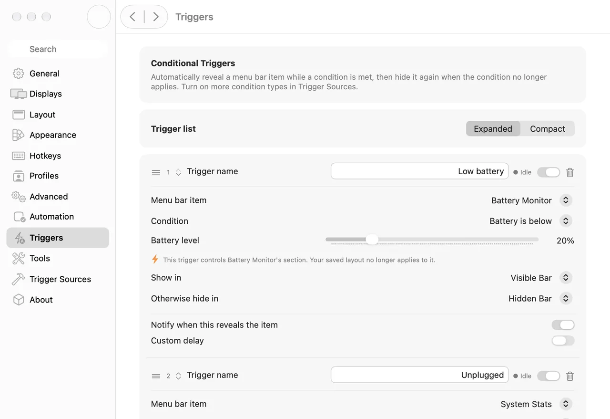The height and width of the screenshot is (419, 610).
Task: Click the order stepper for trigger 1
Action: [178, 172]
